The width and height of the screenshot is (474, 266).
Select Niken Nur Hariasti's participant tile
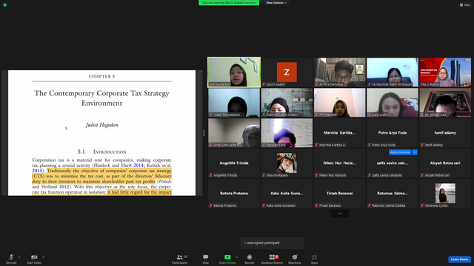(339, 163)
